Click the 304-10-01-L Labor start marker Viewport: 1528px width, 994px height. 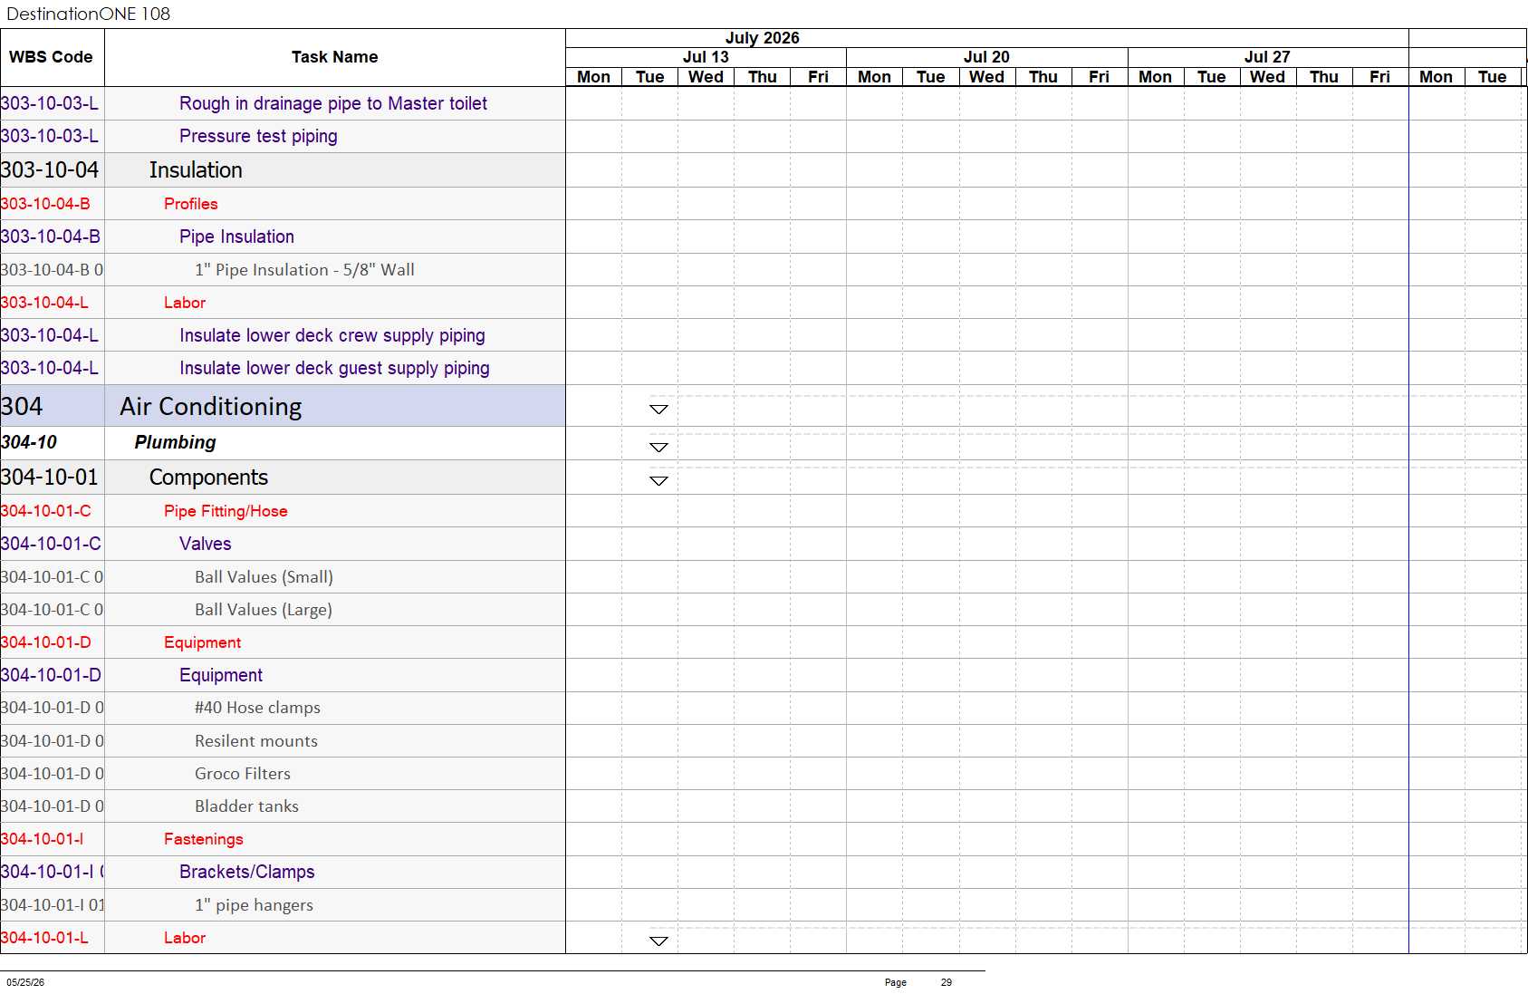click(x=658, y=941)
